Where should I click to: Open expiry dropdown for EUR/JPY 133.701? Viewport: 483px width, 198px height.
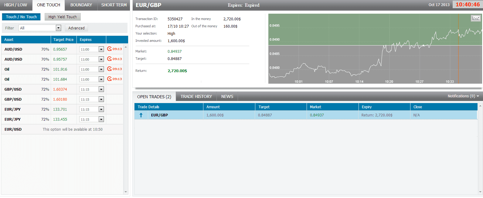click(x=101, y=109)
